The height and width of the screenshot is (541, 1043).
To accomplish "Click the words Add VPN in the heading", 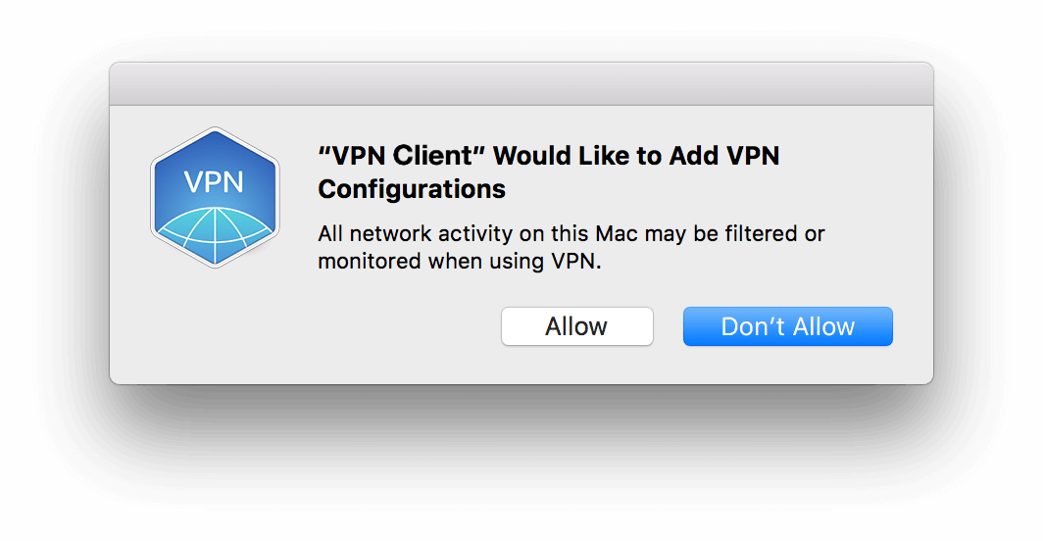I will 724,156.
